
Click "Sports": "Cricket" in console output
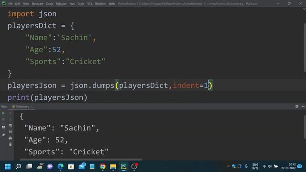(66, 152)
